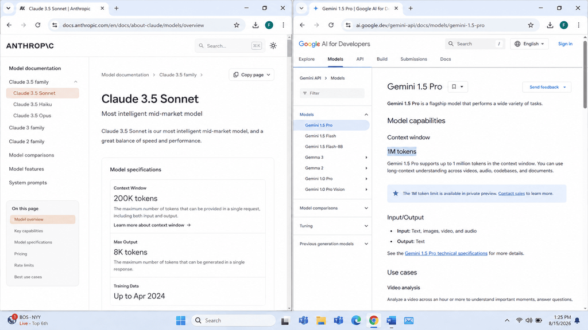Jump to Key capabilities on this page
The height and width of the screenshot is (330, 588).
click(x=29, y=231)
